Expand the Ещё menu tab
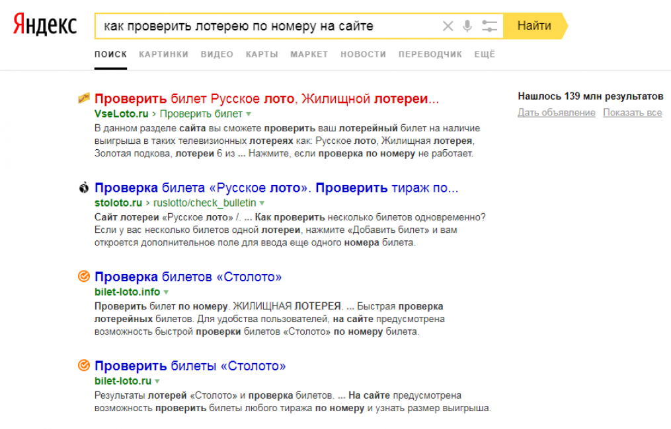 click(485, 54)
